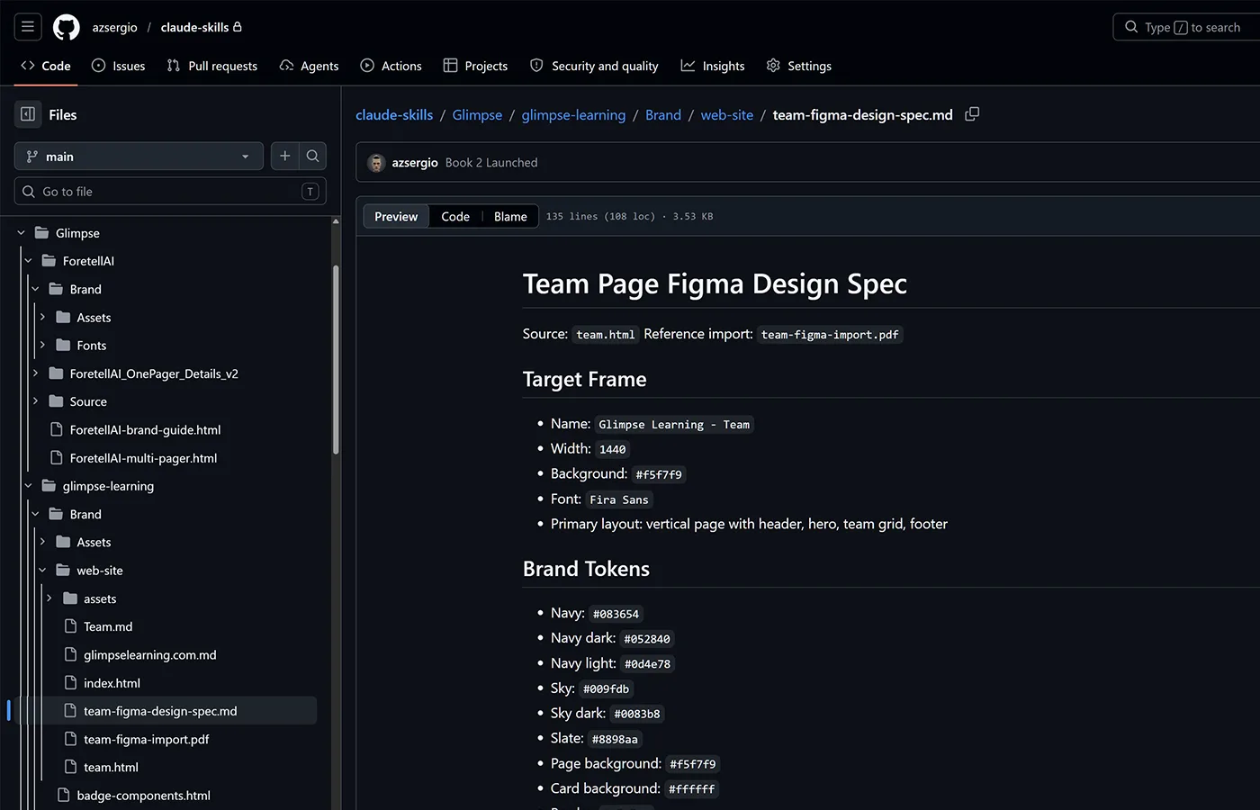Copy the file path icon

(972, 114)
